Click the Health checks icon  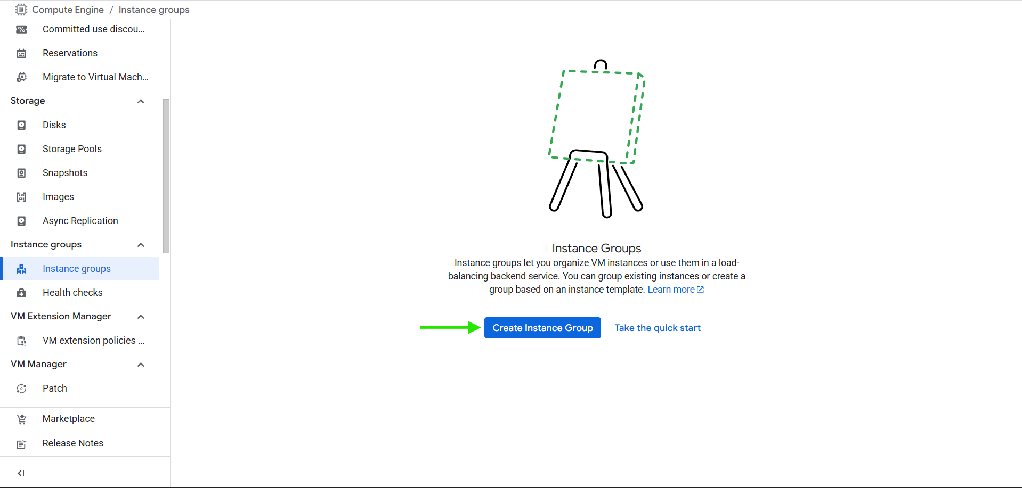tap(21, 293)
